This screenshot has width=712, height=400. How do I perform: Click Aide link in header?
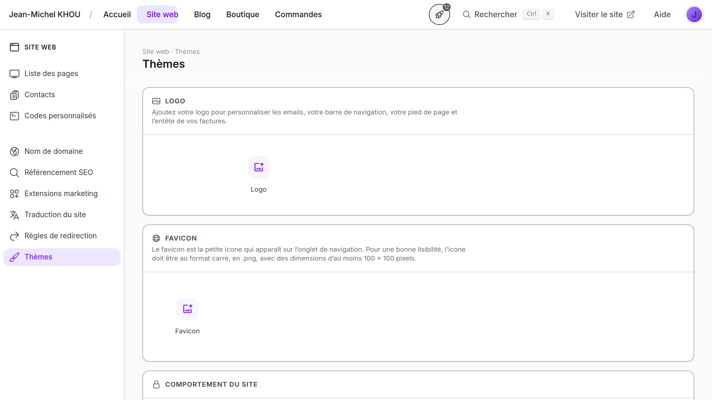(662, 14)
